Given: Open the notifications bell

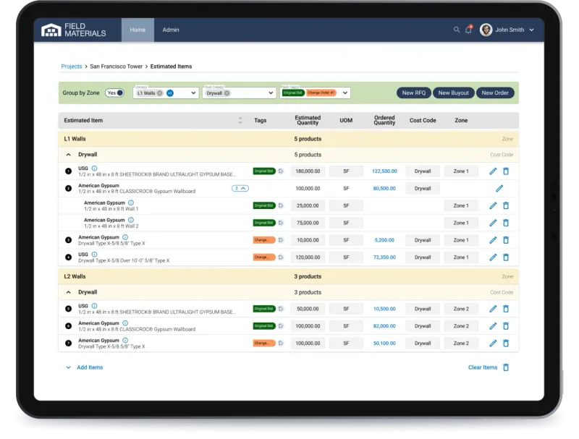Looking at the screenshot, I should point(468,30).
